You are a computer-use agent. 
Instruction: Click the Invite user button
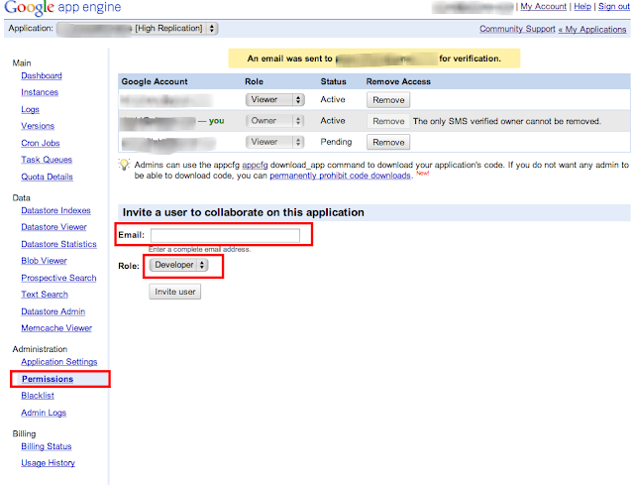pyautogui.click(x=174, y=292)
